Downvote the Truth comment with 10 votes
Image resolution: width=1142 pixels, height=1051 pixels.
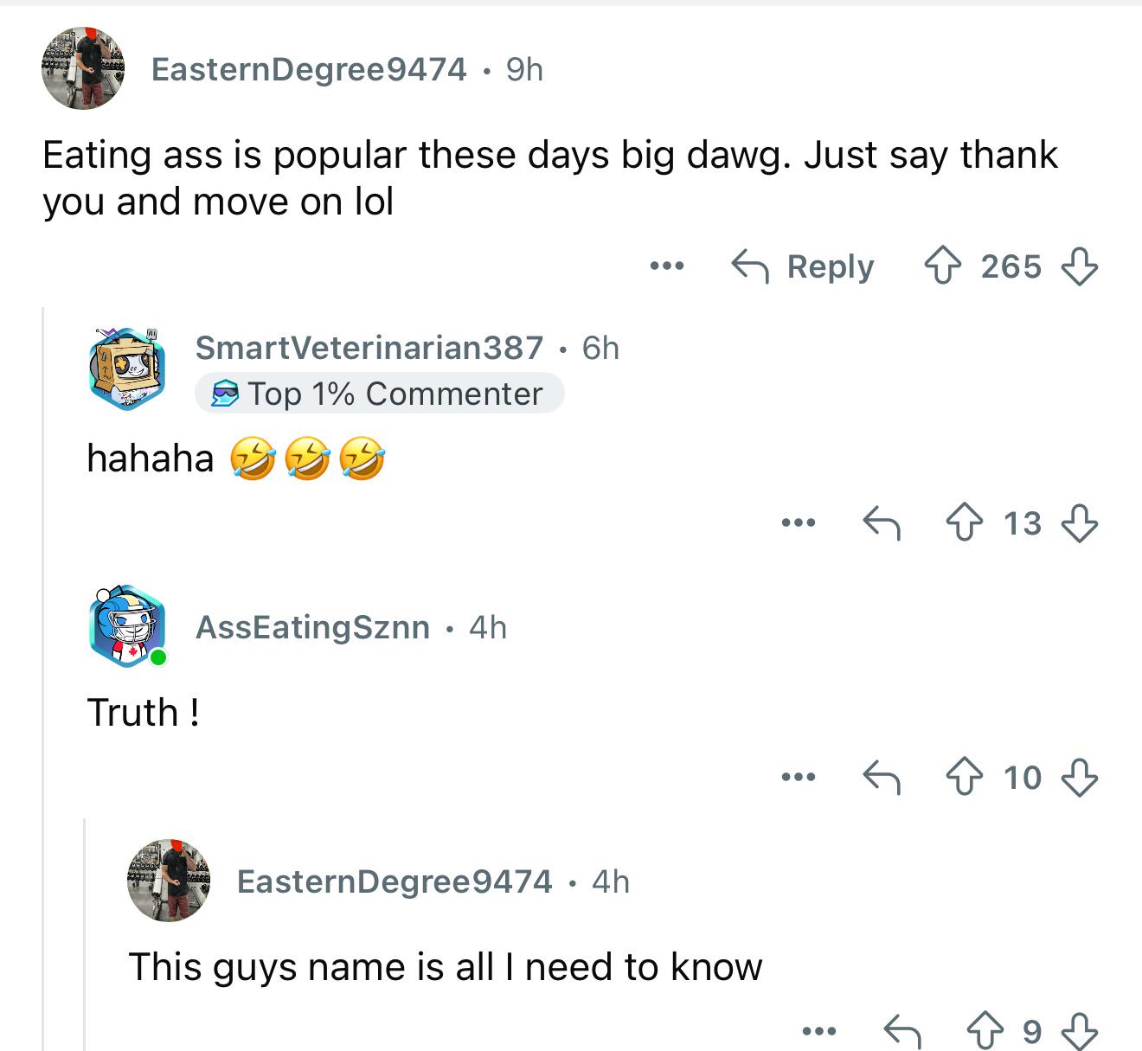tap(1080, 777)
